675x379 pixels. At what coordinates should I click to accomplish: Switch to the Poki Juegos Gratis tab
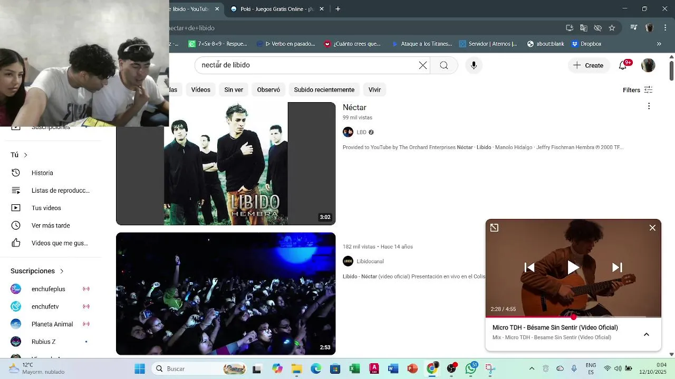pyautogui.click(x=272, y=9)
